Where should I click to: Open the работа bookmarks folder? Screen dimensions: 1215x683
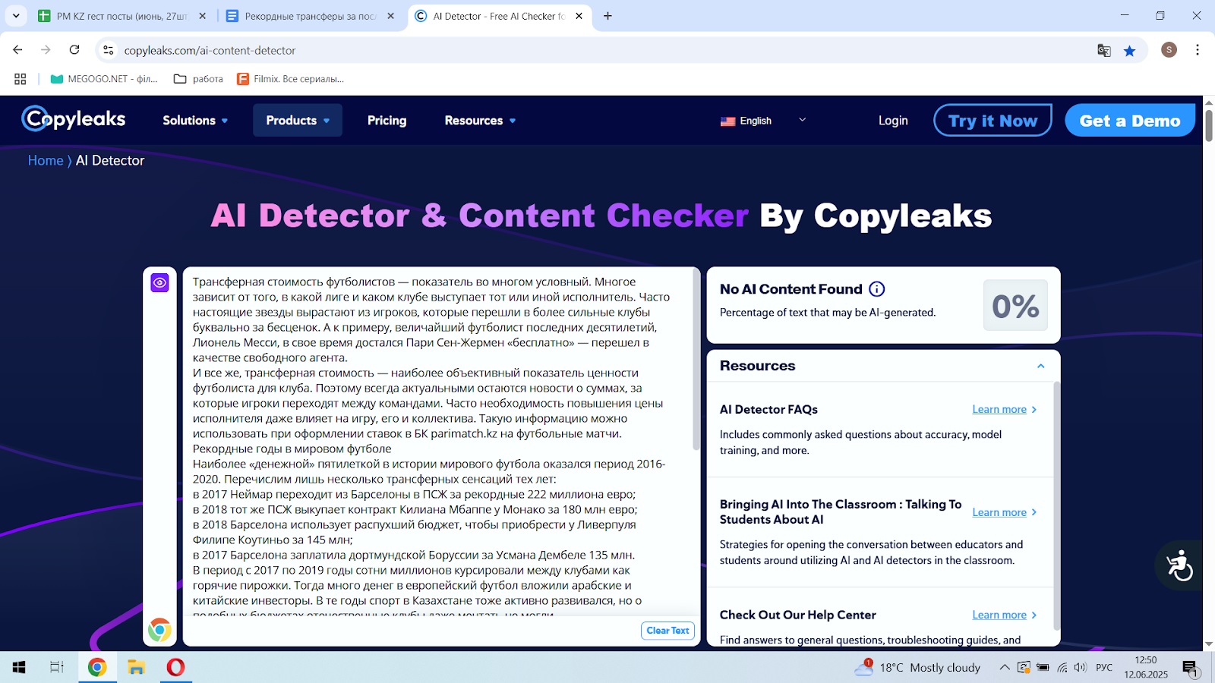click(198, 79)
